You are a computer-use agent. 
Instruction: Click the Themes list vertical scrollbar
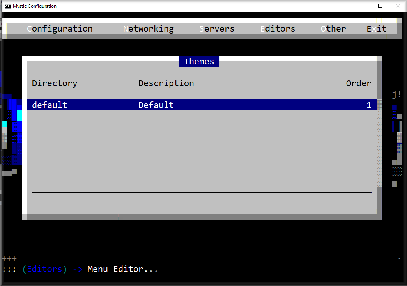pos(379,143)
